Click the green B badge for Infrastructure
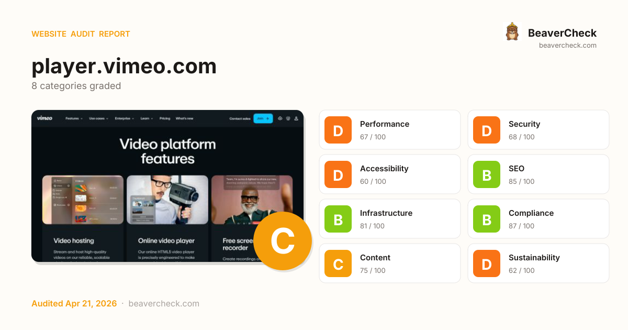The width and height of the screenshot is (628, 330). [x=338, y=219]
